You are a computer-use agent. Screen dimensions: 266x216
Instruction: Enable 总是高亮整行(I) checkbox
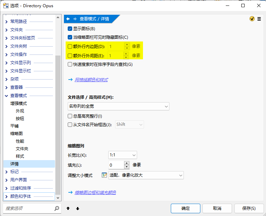coord(70,116)
